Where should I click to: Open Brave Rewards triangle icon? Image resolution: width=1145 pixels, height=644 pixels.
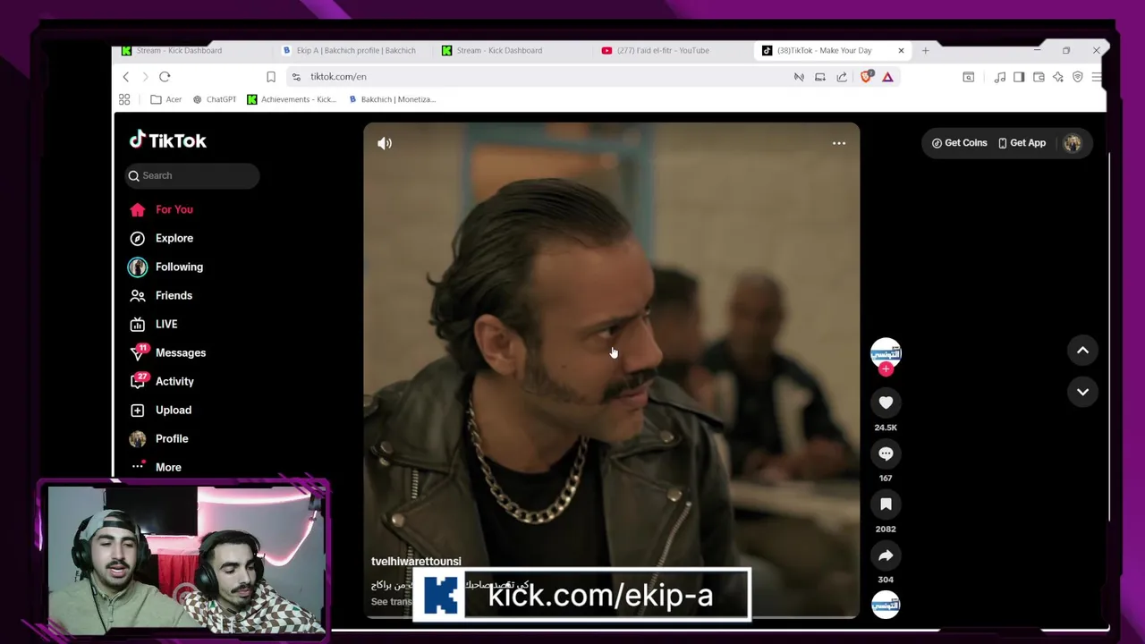click(887, 77)
